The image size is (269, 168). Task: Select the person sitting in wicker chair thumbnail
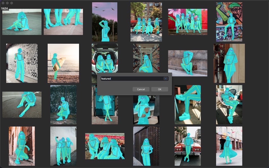coord(229,105)
